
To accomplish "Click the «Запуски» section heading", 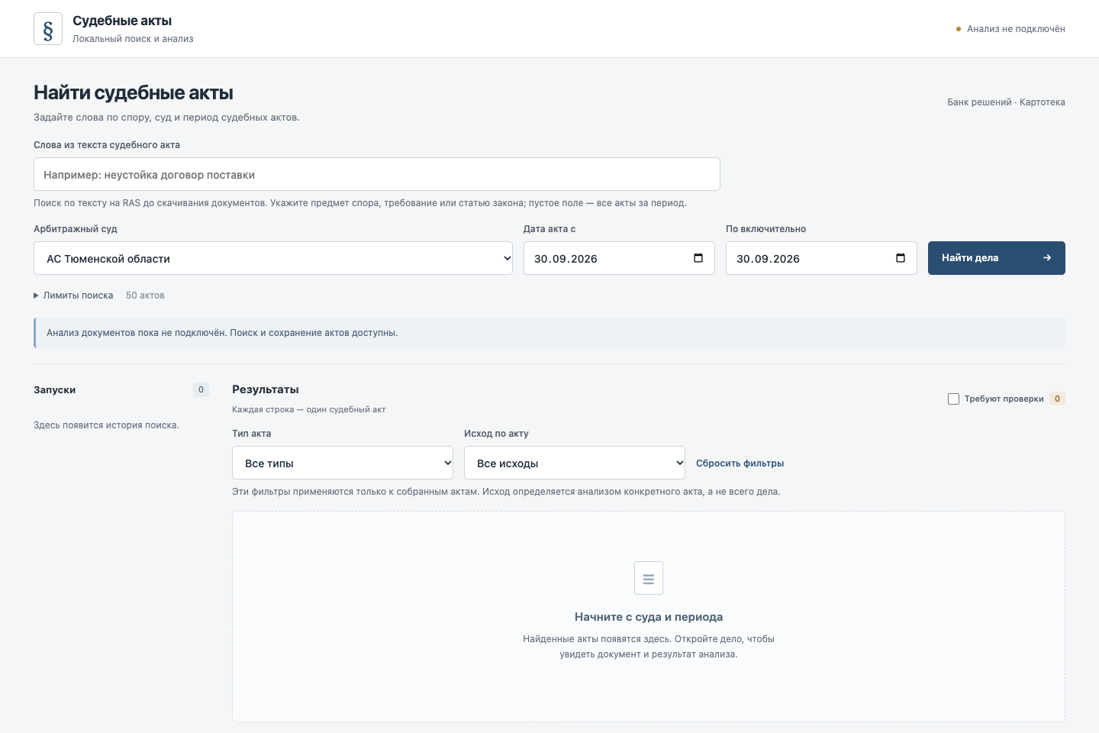I will tap(54, 390).
